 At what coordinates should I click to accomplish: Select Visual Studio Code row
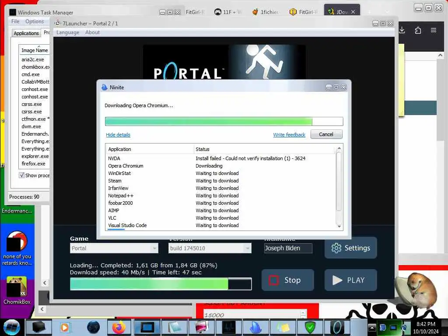[x=221, y=225]
